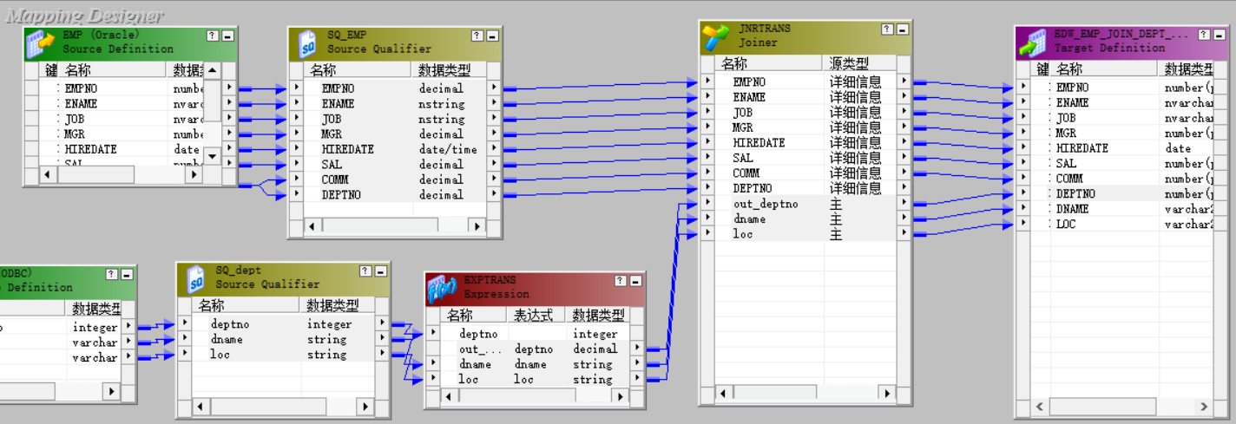1236x424 pixels.
Task: Select ENAME row in EMP source
Action: (122, 104)
